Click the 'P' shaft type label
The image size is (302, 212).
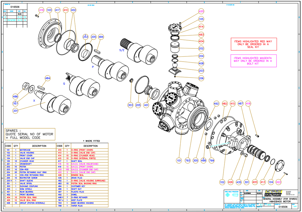pyautogui.click(x=93, y=67)
